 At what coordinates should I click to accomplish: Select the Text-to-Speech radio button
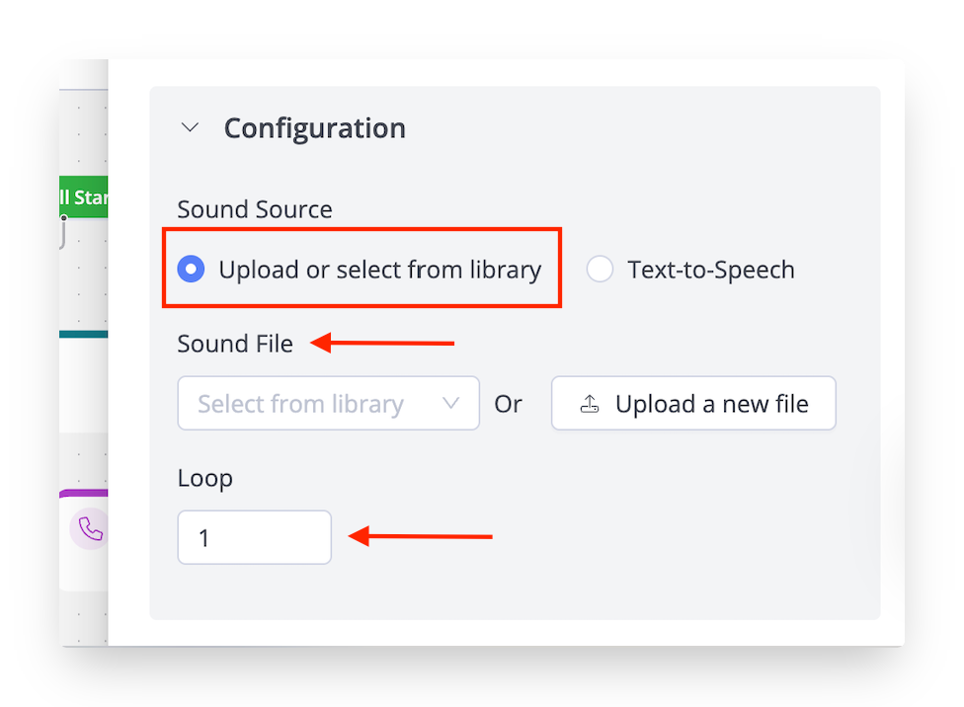(x=600, y=270)
